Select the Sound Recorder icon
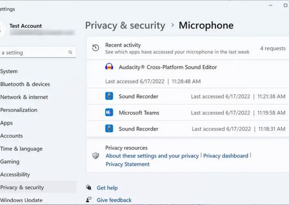Viewport: 289px width, 205px height. pos(109,96)
